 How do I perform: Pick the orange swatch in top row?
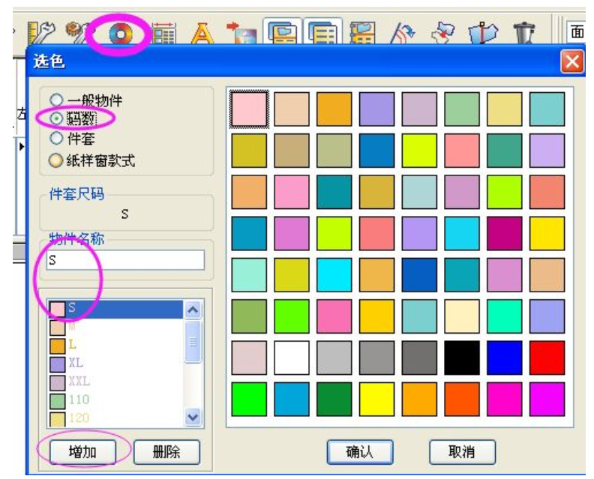point(334,109)
